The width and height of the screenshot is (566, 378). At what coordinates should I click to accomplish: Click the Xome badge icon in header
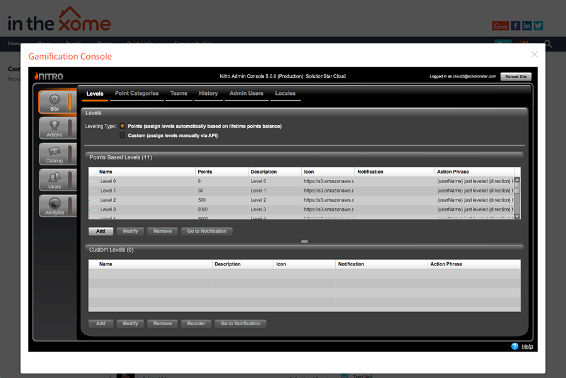(501, 26)
